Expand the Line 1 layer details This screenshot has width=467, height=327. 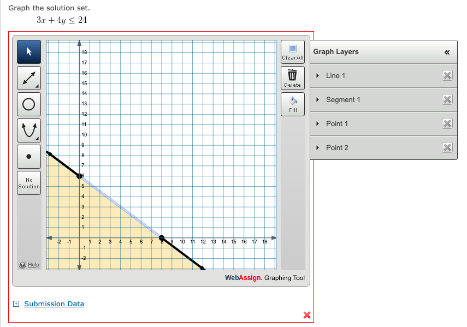point(317,75)
